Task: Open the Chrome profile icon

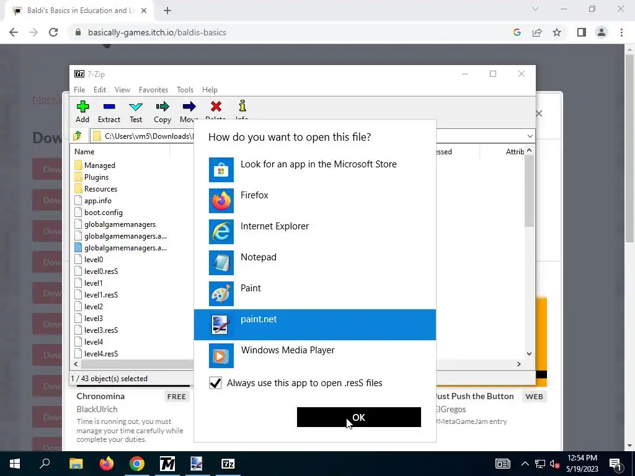Action: coord(602,32)
